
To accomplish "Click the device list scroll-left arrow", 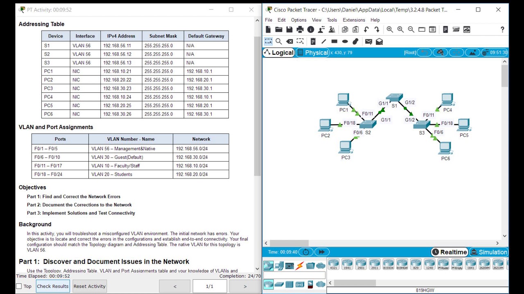I will tap(330, 283).
